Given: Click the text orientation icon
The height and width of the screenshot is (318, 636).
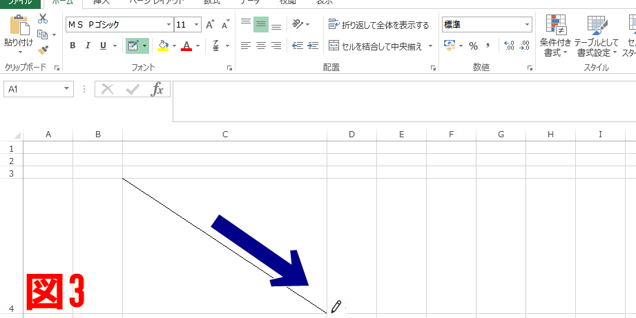Looking at the screenshot, I should [298, 25].
